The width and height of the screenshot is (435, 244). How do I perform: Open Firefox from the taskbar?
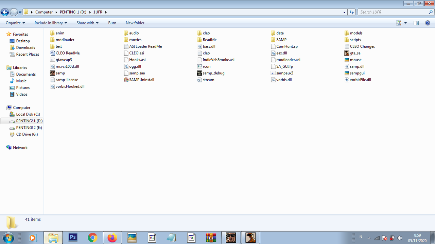pyautogui.click(x=112, y=238)
